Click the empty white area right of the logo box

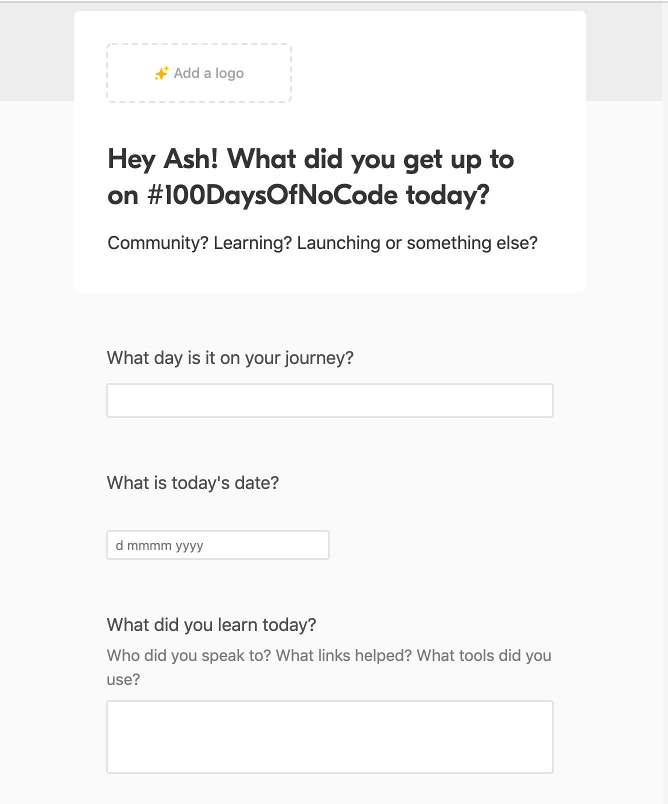[x=435, y=73]
